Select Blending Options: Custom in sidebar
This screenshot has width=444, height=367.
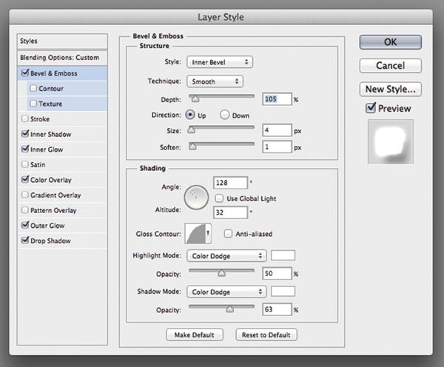(x=61, y=58)
